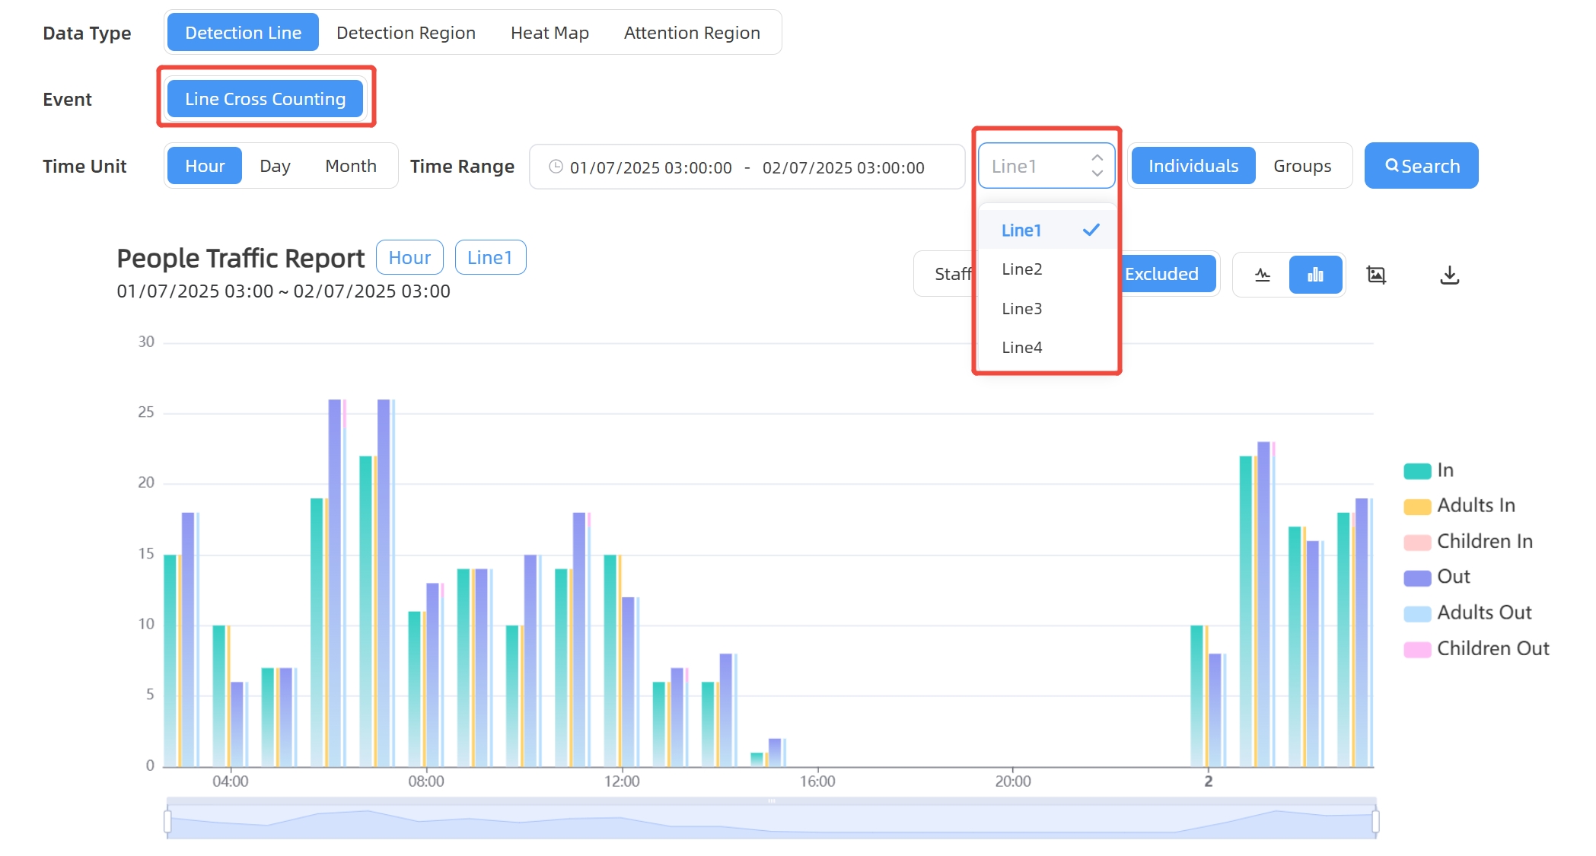This screenshot has width=1596, height=856.
Task: Toggle the Out series in legend
Action: tap(1452, 578)
